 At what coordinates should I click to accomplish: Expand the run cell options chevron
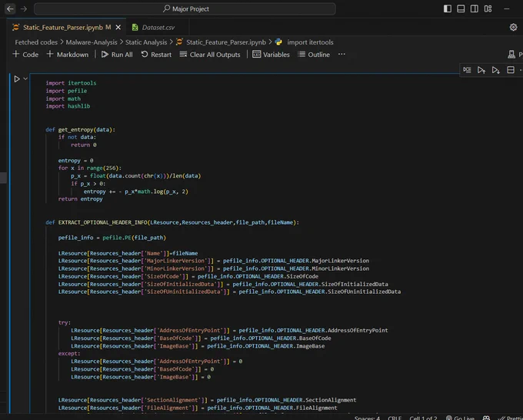point(25,78)
